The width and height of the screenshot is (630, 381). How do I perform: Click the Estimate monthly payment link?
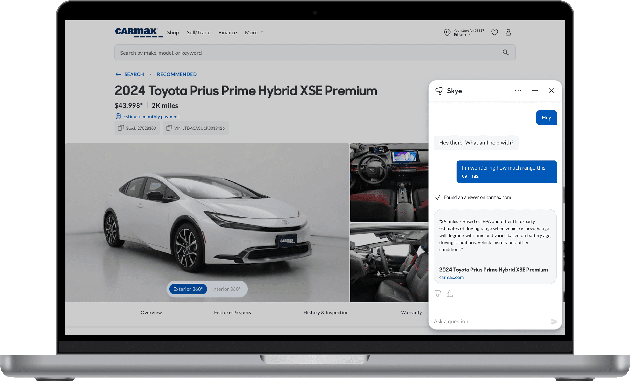point(151,116)
